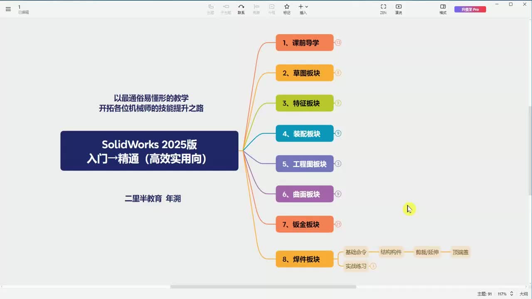This screenshot has width=532, height=299.
Task: Click the Upgrade to Pro (升级至 Pro) button
Action: point(470,9)
